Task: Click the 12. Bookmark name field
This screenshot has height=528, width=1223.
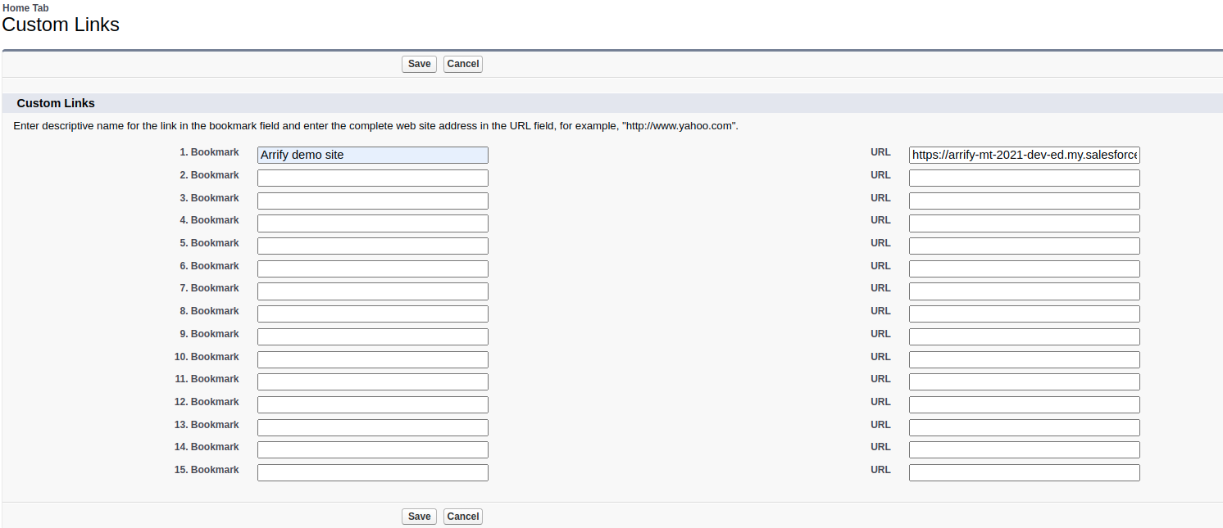Action: tap(373, 404)
